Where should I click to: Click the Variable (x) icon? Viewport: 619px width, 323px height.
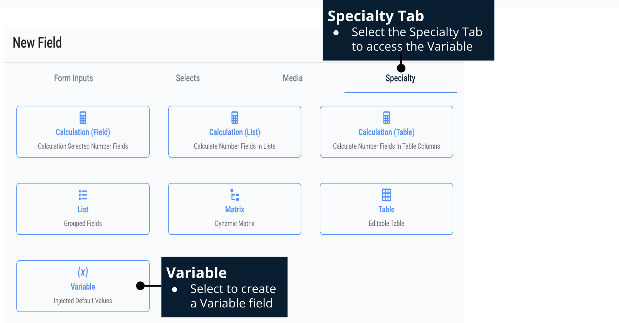click(83, 272)
